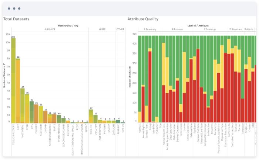Viewport: 259px width, 160px height.
Task: Select the green segment of the Language bar
Action: pyautogui.click(x=242, y=67)
